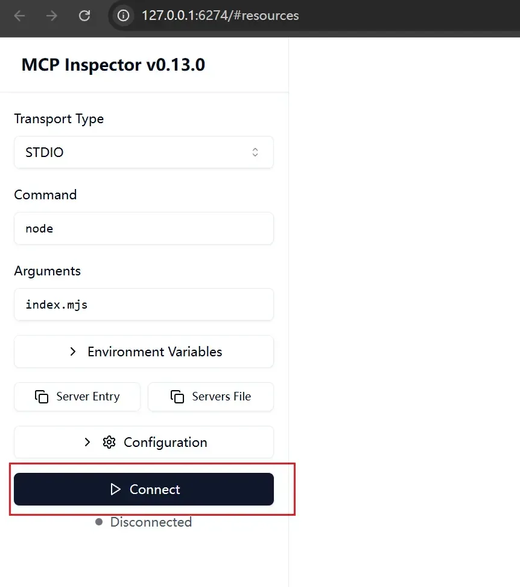Expand the Configuration section
The image size is (520, 587).
(144, 442)
